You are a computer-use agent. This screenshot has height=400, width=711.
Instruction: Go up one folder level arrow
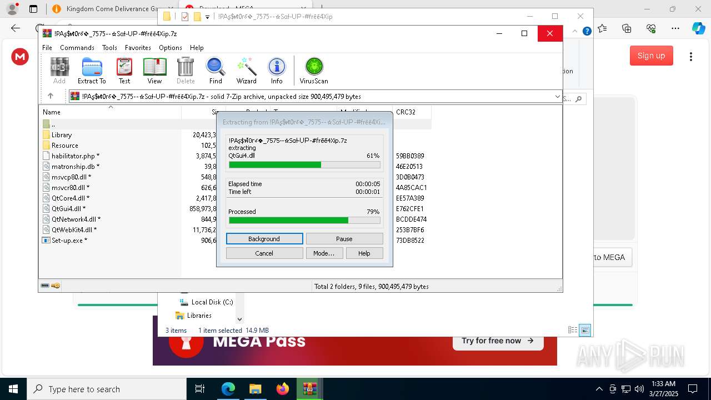coord(50,96)
